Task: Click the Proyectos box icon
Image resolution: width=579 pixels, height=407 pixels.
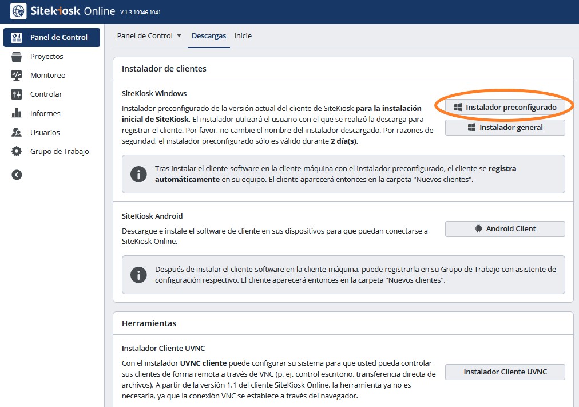Action: click(17, 57)
